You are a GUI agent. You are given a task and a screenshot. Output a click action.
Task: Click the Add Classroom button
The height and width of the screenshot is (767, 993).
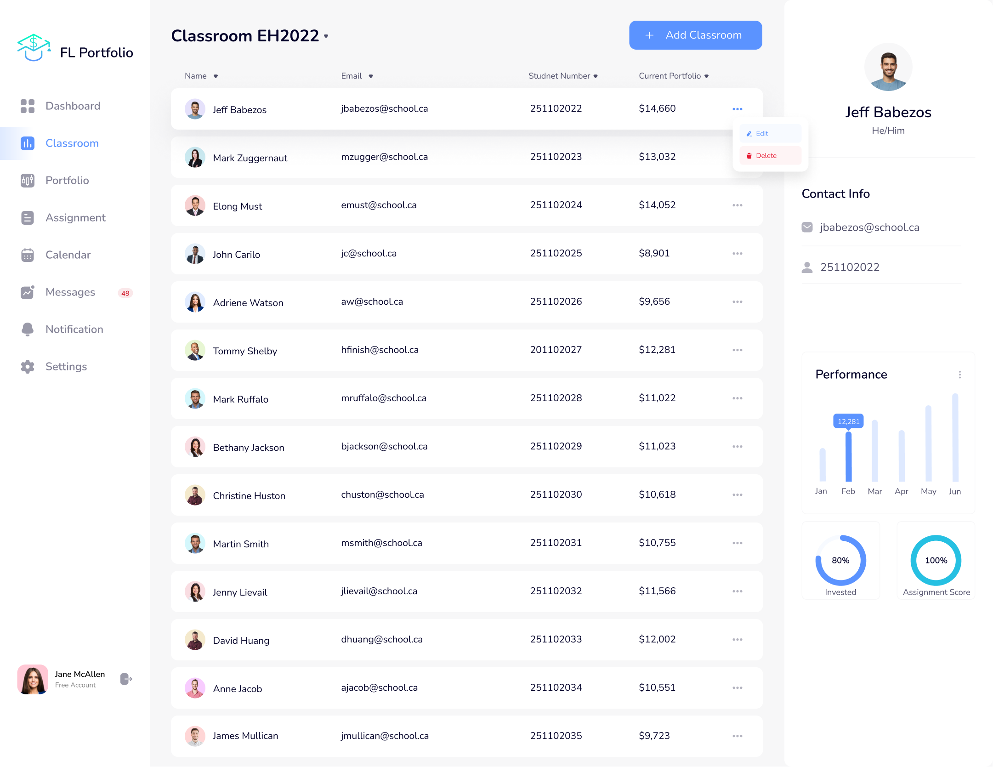[695, 35]
